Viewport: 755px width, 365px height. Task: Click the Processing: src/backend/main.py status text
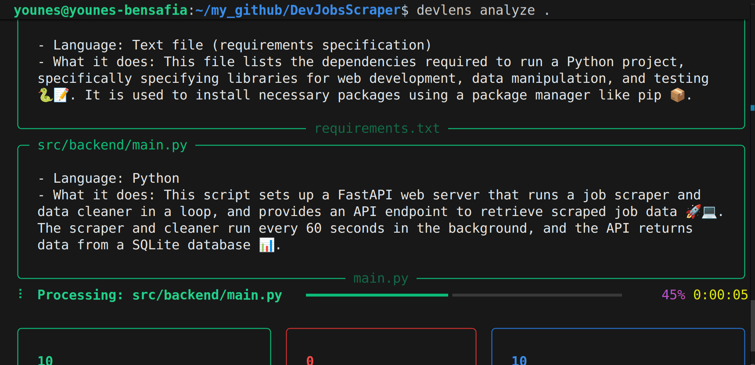160,295
